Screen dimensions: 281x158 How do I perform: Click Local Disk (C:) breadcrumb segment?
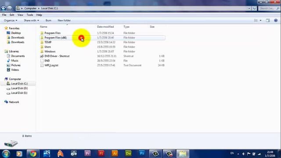pos(50,8)
